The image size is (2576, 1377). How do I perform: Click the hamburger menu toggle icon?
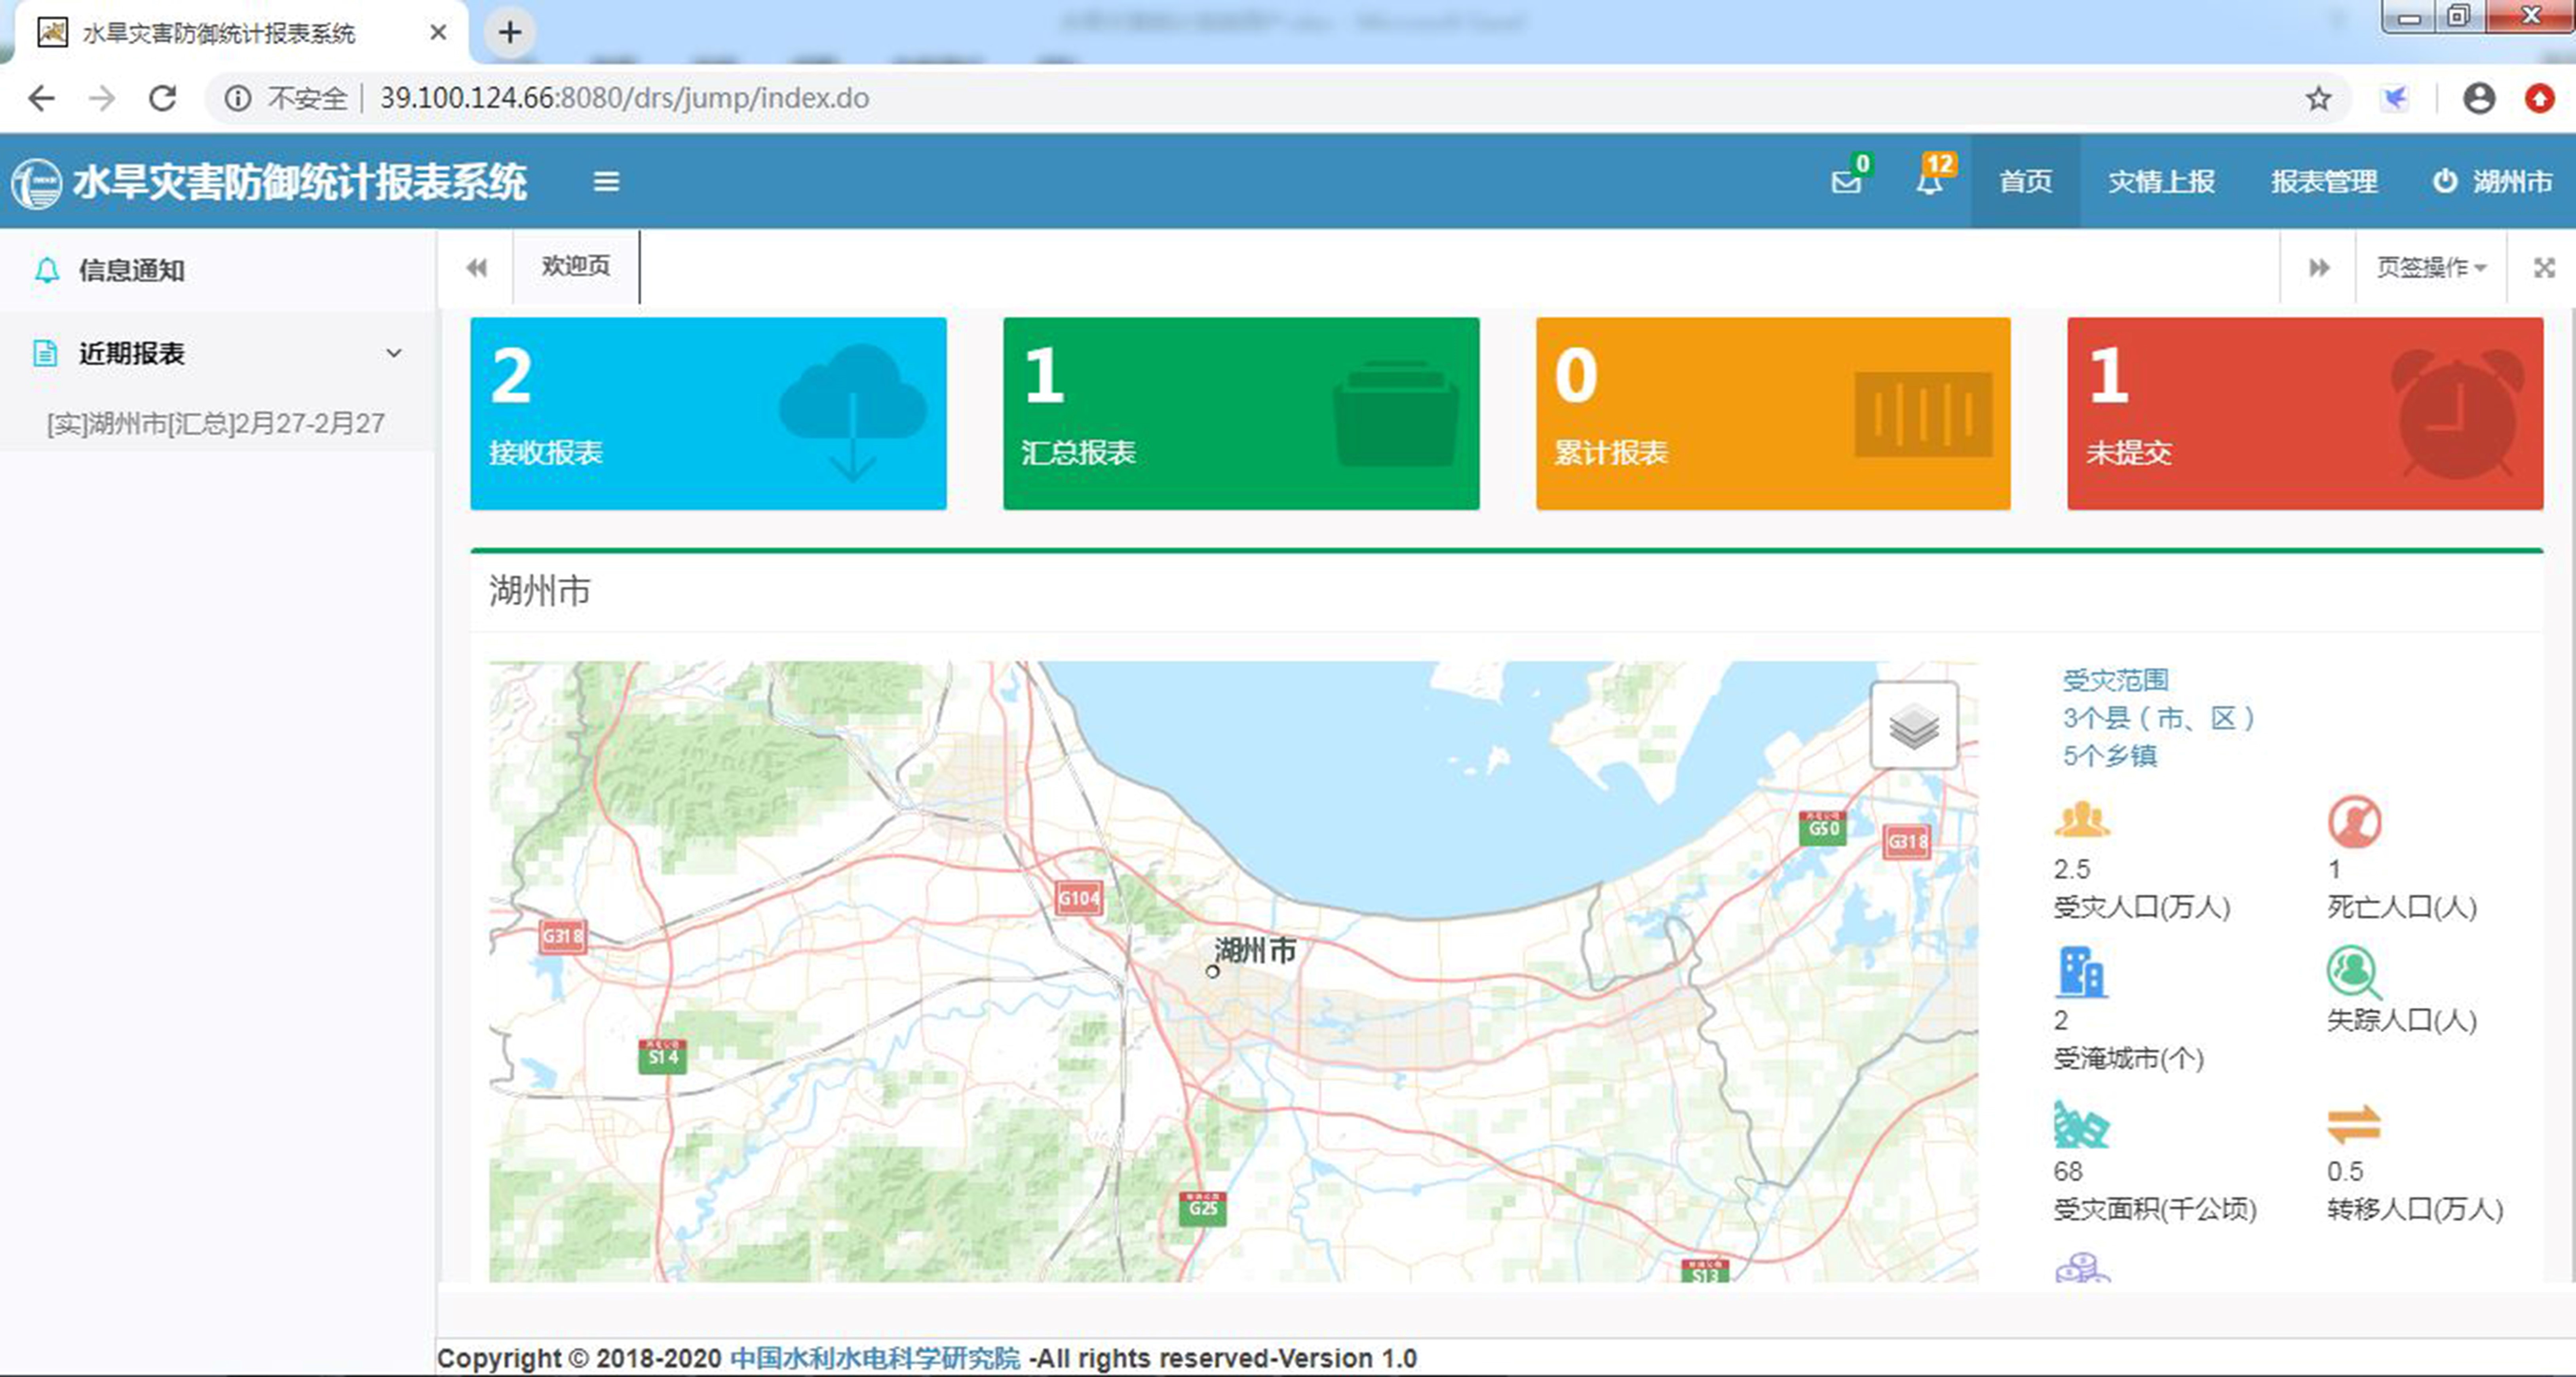pyautogui.click(x=606, y=181)
